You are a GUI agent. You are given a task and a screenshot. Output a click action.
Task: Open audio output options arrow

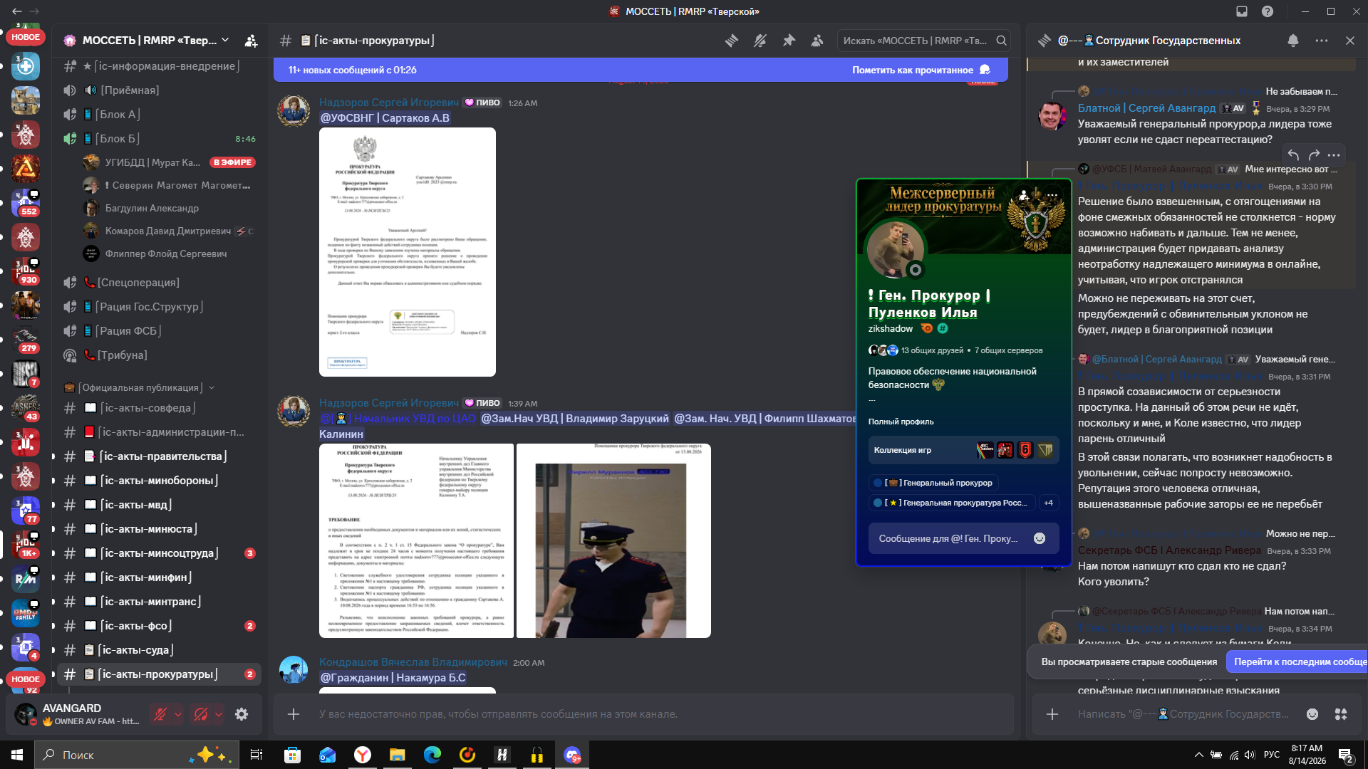pos(219,714)
